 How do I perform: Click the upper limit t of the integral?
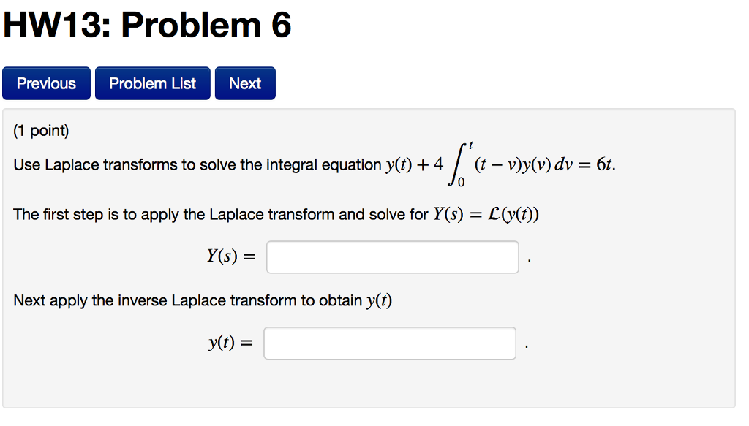(470, 145)
